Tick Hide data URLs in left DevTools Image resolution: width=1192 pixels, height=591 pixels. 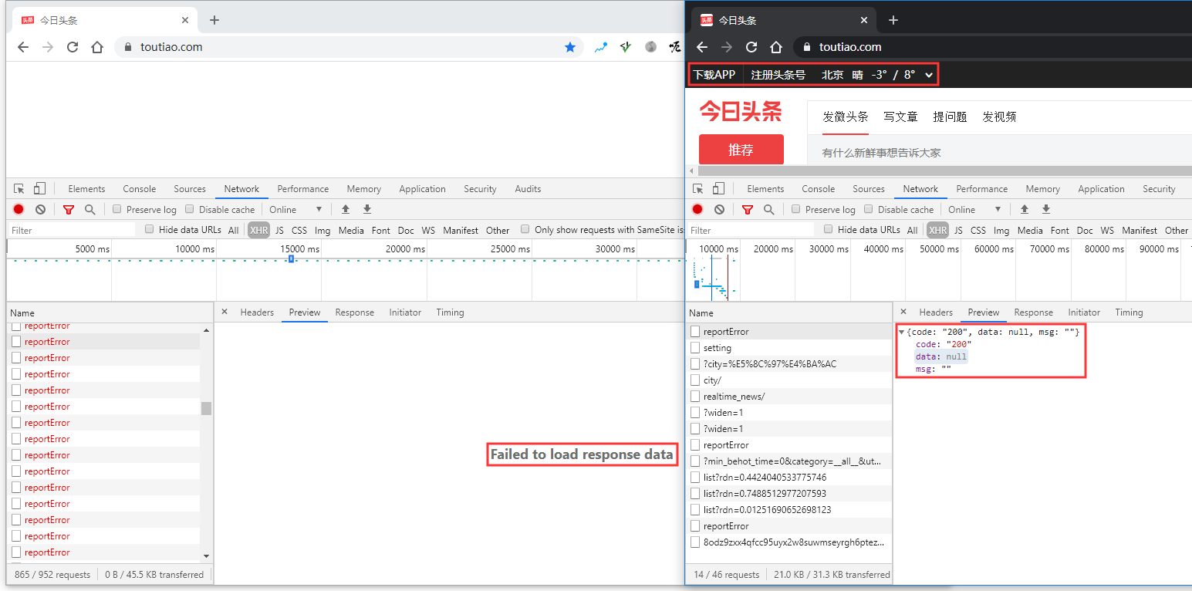pos(150,229)
